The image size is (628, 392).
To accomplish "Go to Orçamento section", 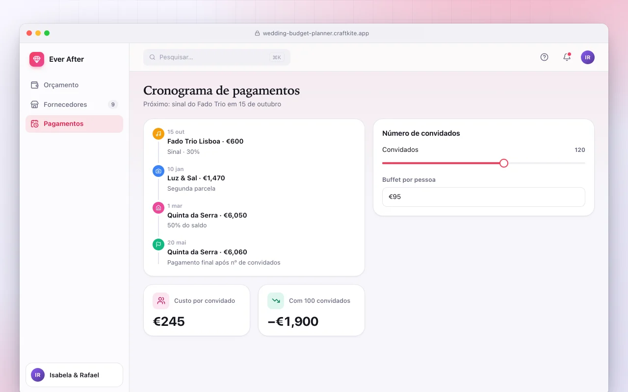I will [74, 85].
